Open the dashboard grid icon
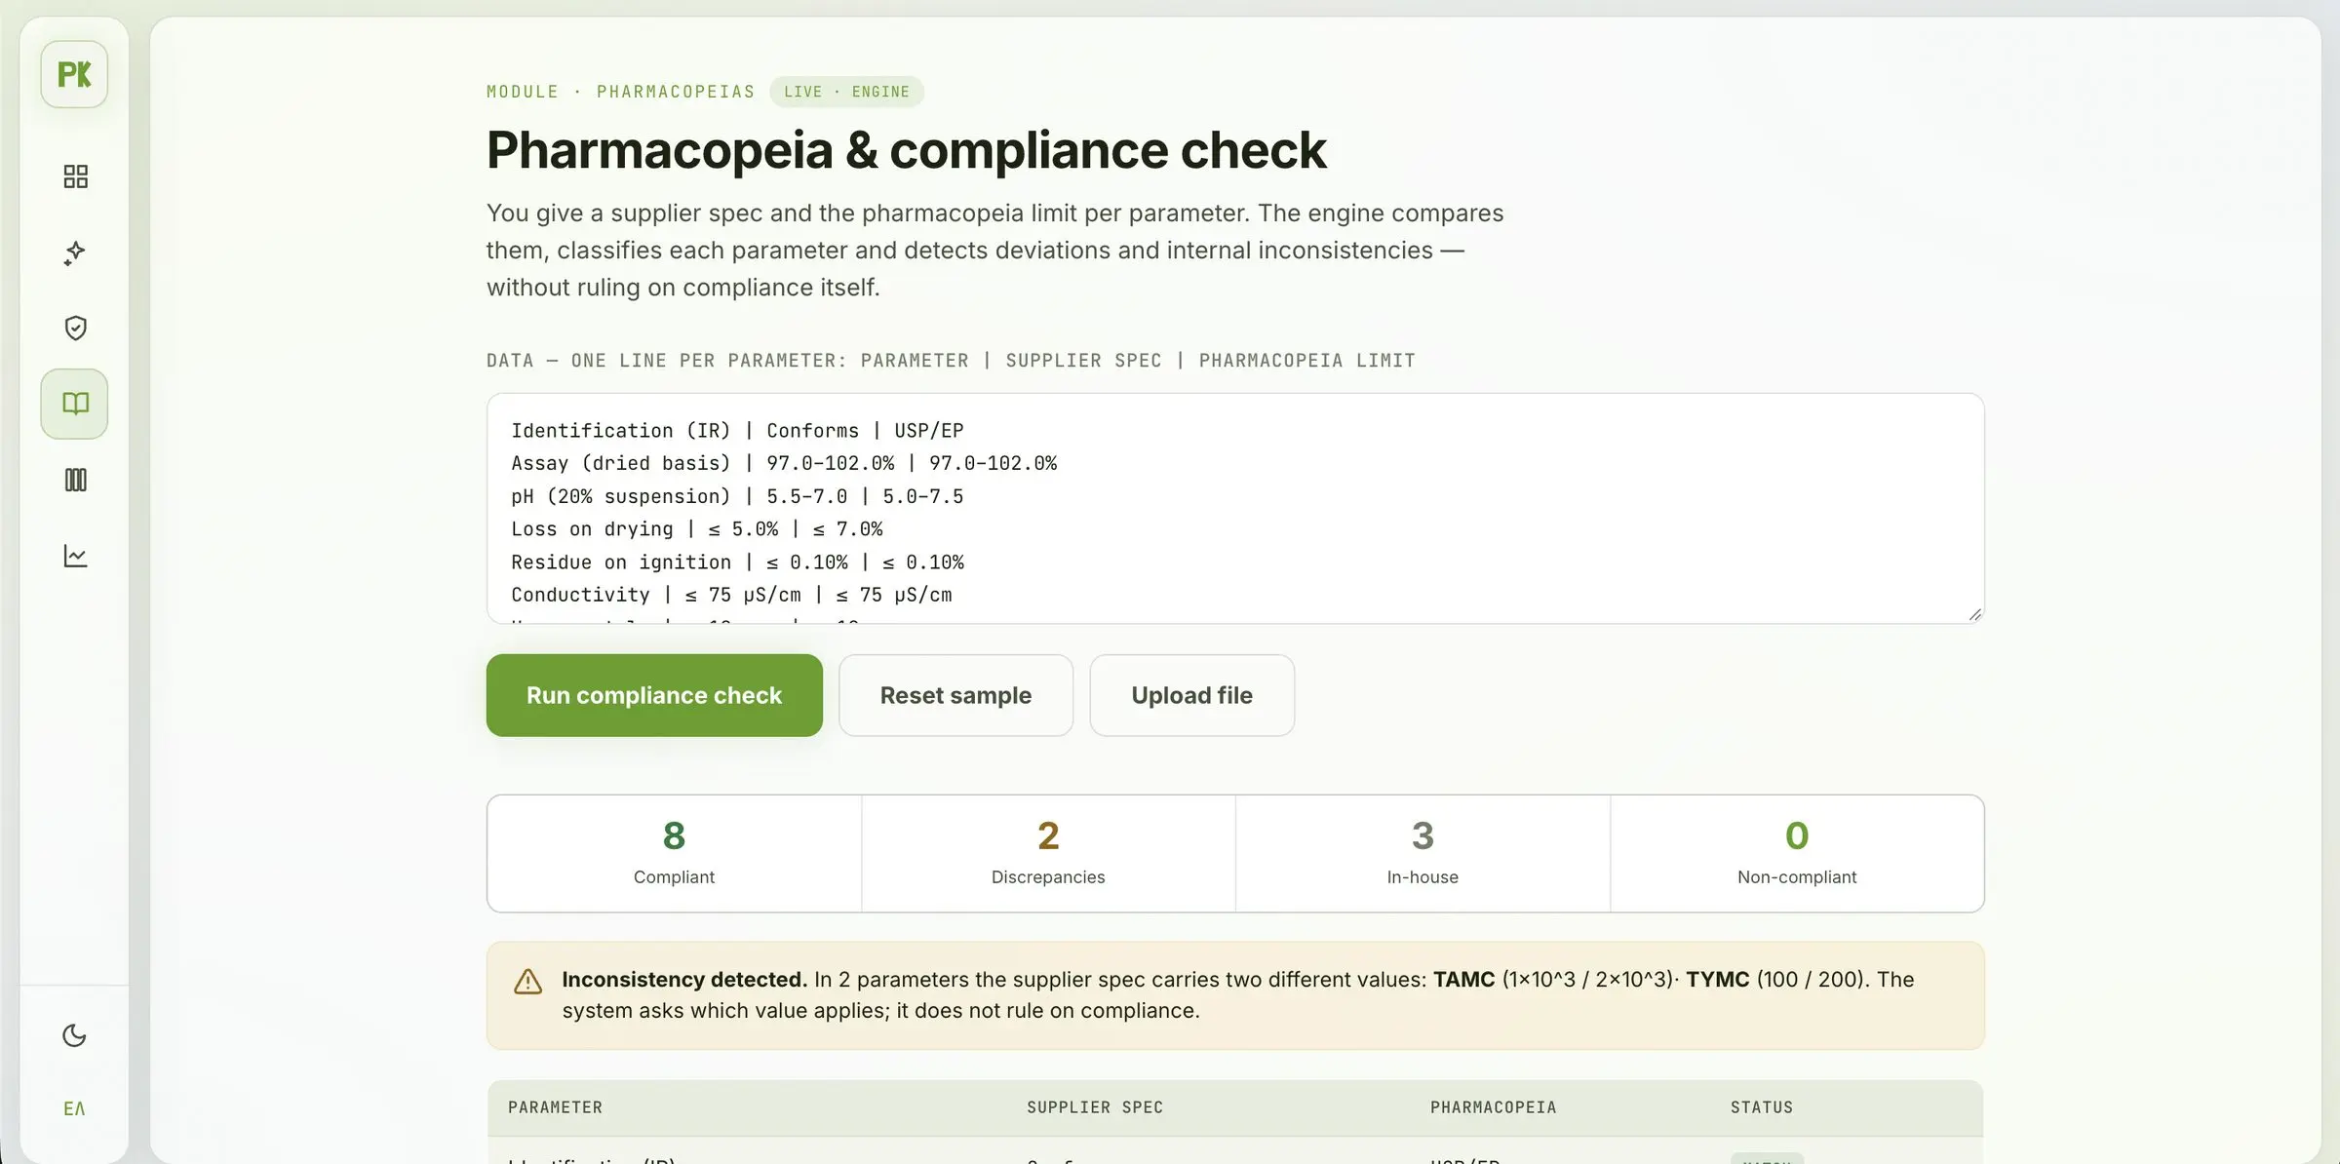 click(75, 176)
